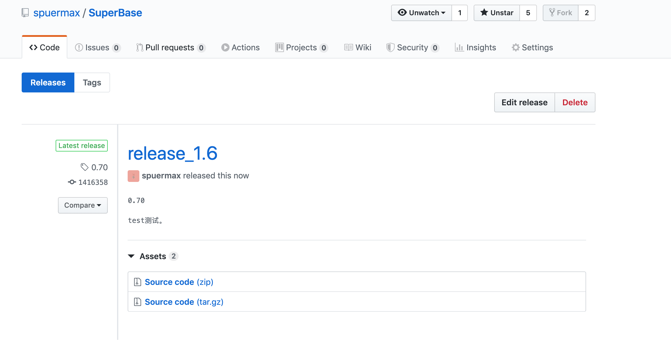Click the Edit release button

pyautogui.click(x=524, y=102)
